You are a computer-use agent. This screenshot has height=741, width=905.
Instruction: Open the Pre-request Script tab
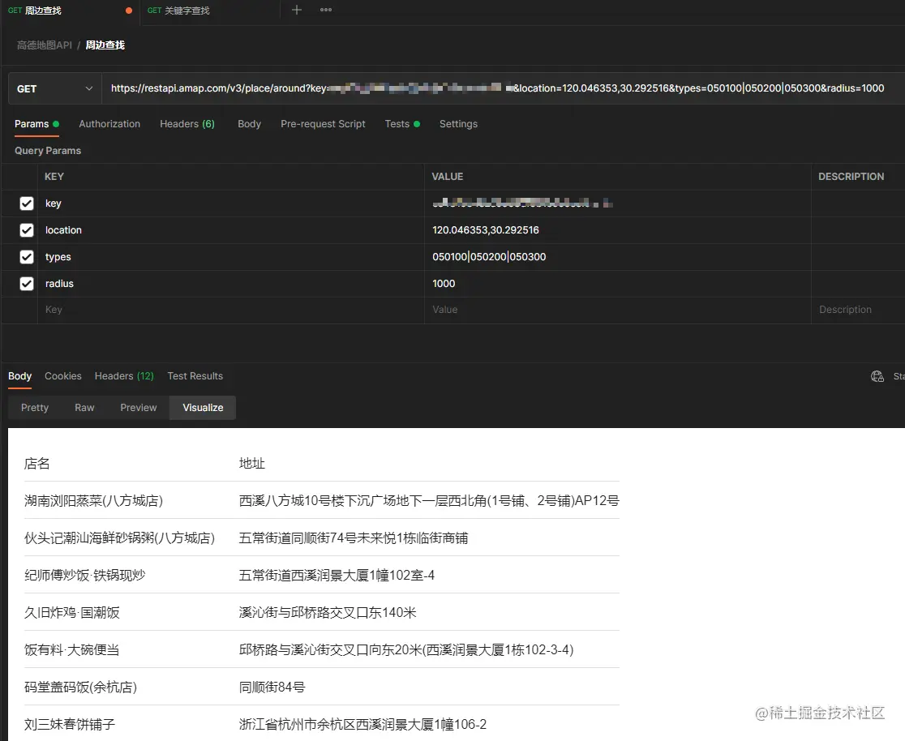point(324,124)
